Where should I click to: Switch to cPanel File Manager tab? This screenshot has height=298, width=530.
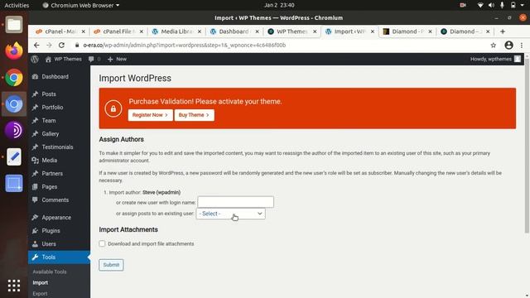(118, 31)
